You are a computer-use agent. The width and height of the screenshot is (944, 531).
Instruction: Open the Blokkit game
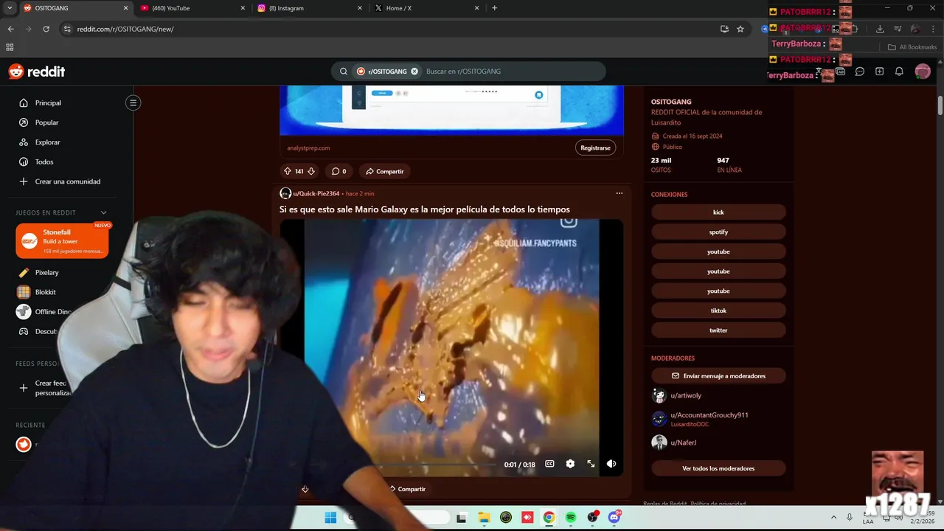point(45,292)
